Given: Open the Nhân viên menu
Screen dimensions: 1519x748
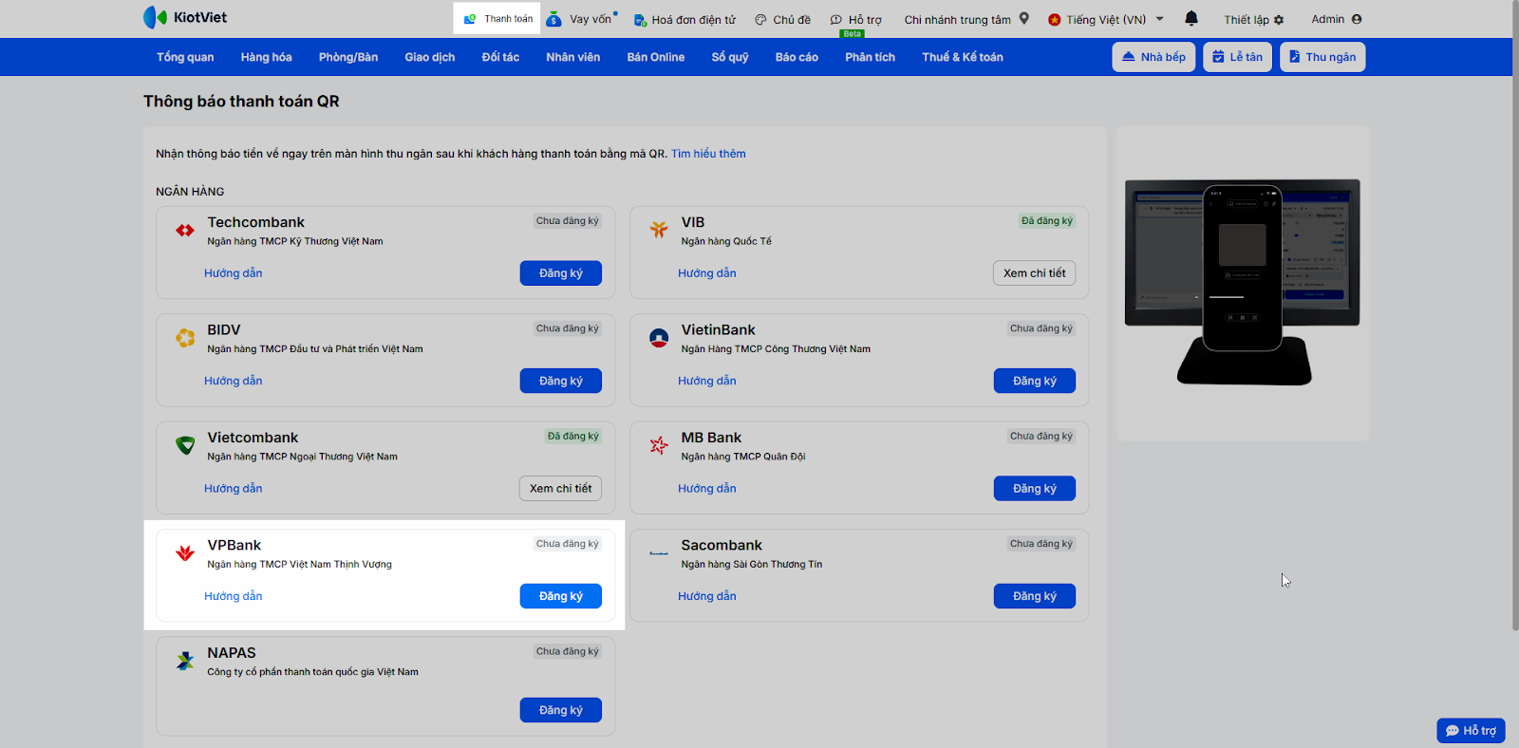Looking at the screenshot, I should pos(573,57).
